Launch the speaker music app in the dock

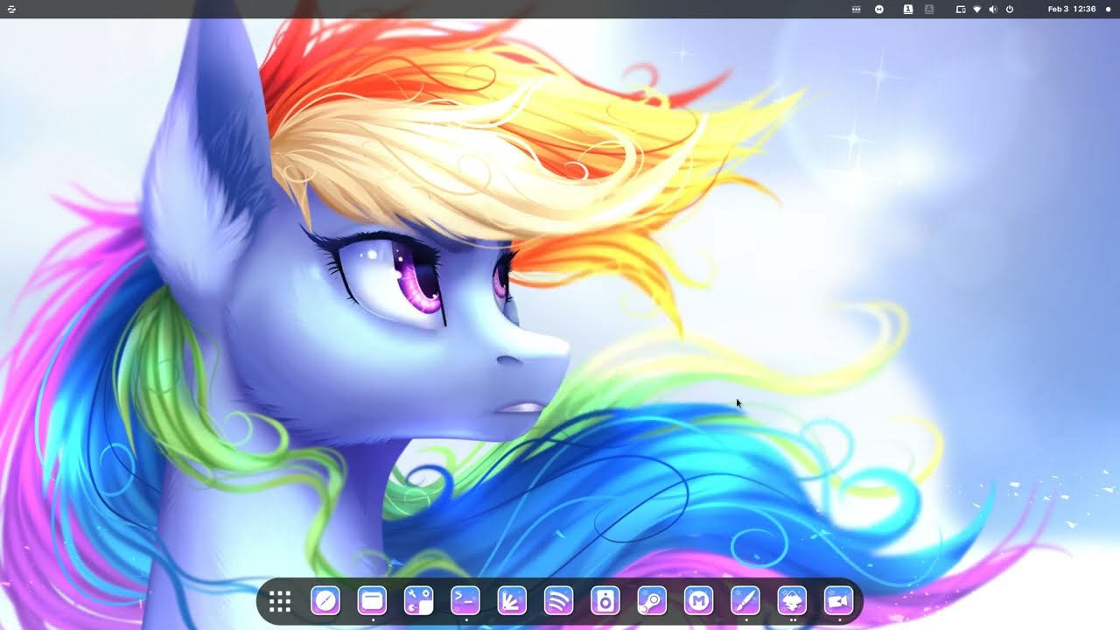pos(605,601)
